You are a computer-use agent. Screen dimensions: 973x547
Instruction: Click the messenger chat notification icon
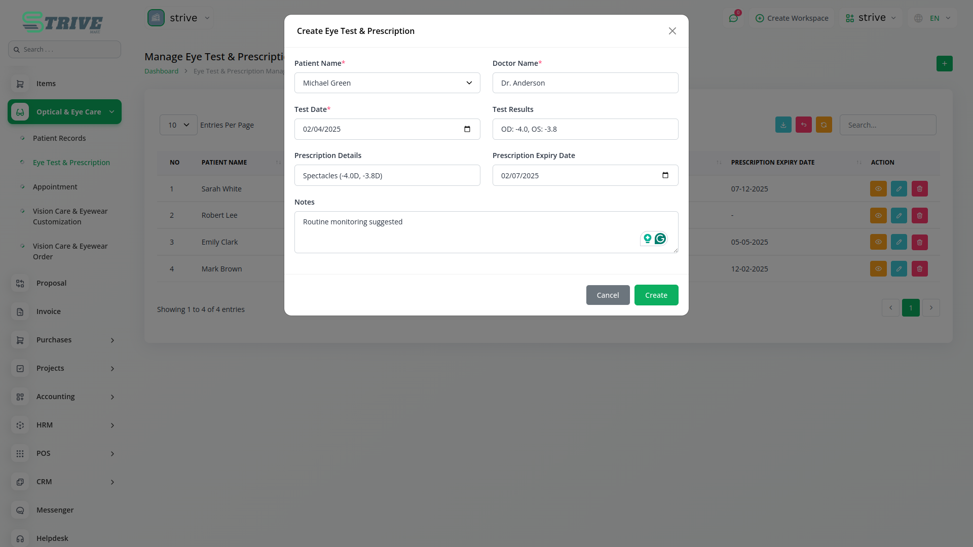click(733, 18)
